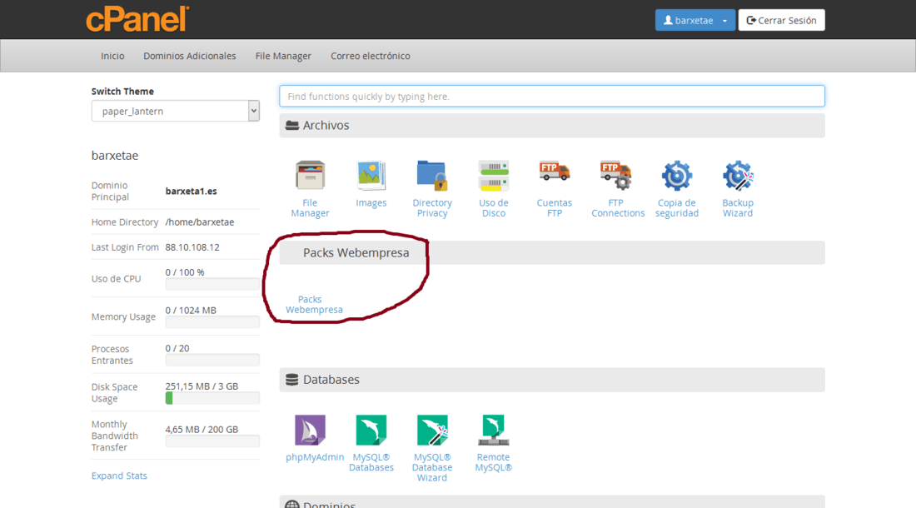Go to Inicio in the navigation bar

(112, 56)
